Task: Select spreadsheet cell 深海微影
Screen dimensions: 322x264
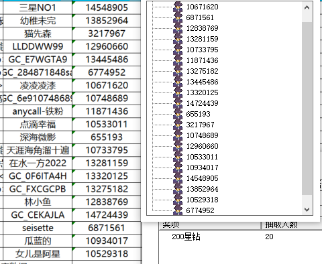Action: tap(38, 137)
